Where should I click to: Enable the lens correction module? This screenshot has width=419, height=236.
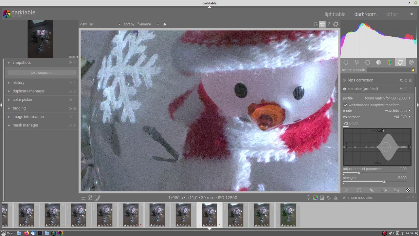tap(344, 80)
